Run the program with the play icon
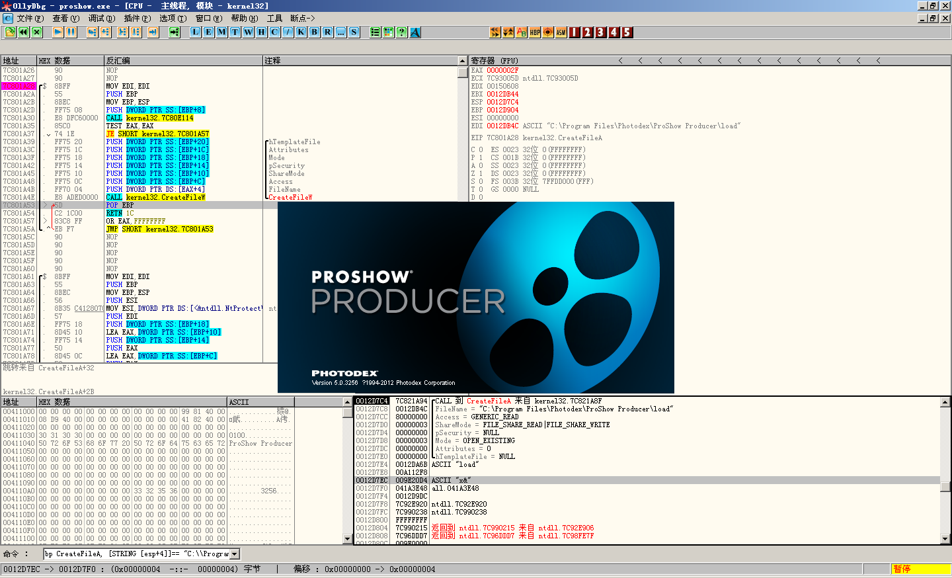This screenshot has height=578, width=952. (58, 32)
